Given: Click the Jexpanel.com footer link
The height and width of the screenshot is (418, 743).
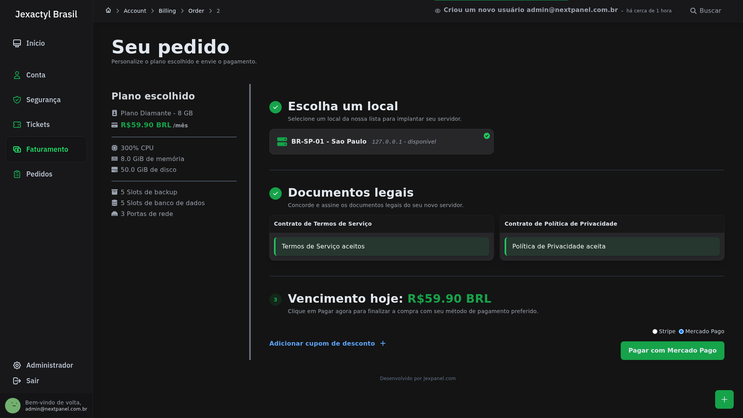Looking at the screenshot, I should pos(439,379).
